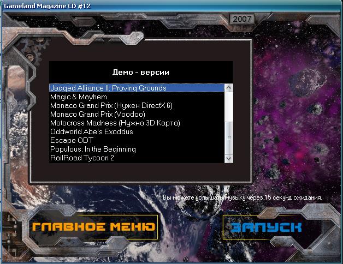Open Главное меню (main menu)
Image resolution: width=343 pixels, height=264 pixels.
tap(93, 227)
